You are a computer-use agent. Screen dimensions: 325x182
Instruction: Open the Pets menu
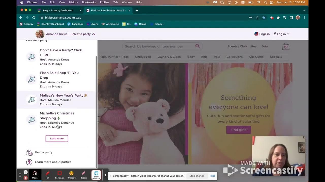pos(217,57)
